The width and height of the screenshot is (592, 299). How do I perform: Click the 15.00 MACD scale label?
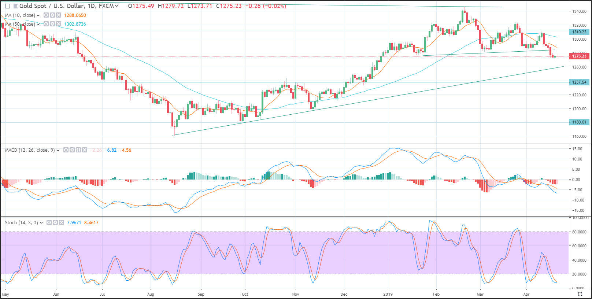[x=577, y=149]
